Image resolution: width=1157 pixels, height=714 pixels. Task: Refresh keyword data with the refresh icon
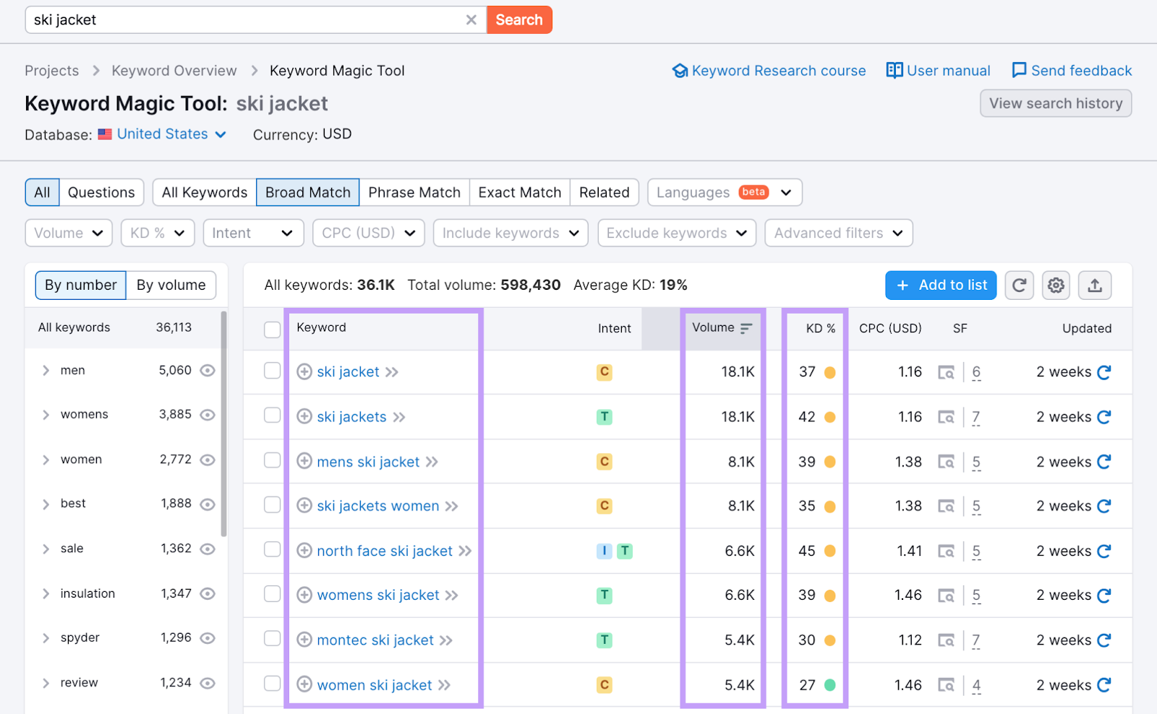coord(1019,285)
